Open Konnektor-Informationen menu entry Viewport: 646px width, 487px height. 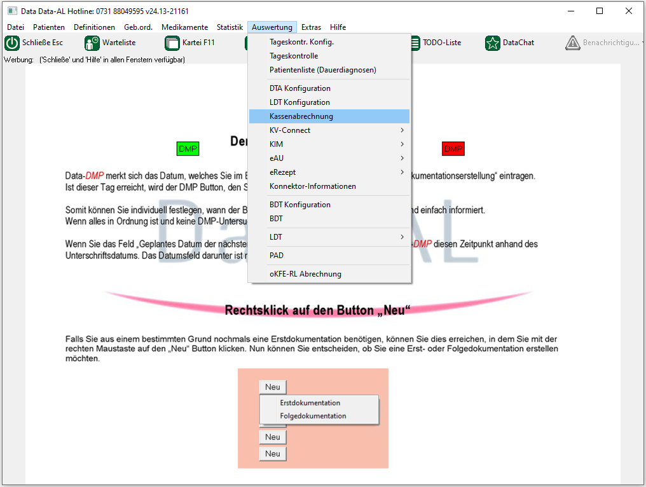tap(312, 186)
